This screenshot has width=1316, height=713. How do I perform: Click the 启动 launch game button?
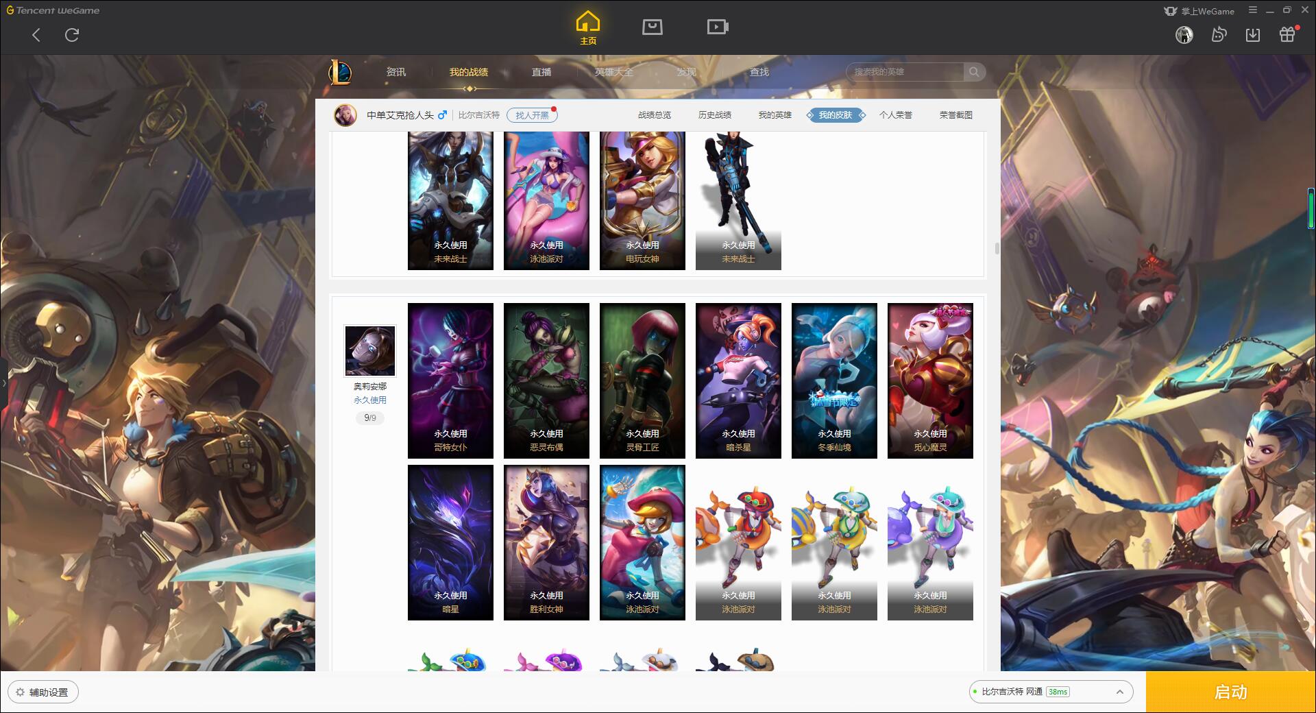(x=1230, y=692)
